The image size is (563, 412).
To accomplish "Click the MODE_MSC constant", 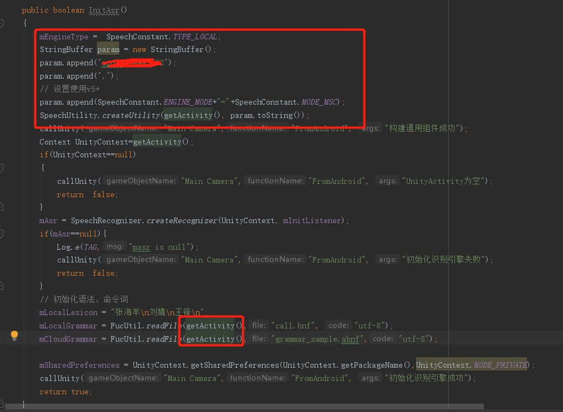I will pos(319,102).
